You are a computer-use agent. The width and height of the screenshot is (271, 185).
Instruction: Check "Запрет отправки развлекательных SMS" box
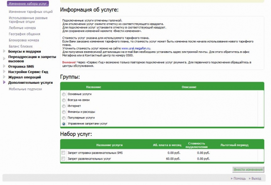(63, 152)
